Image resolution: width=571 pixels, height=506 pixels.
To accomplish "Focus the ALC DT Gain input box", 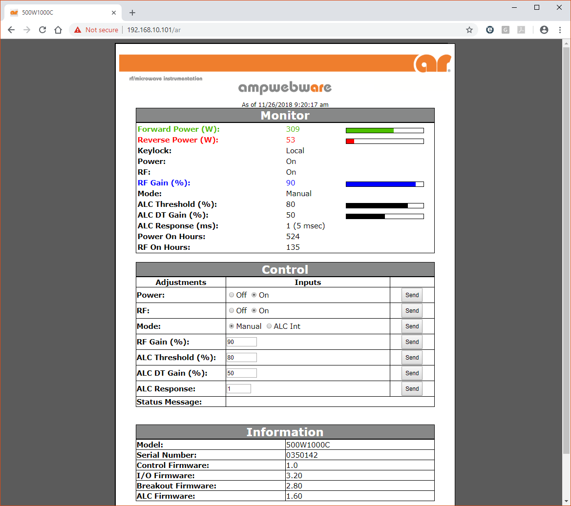I will tap(242, 373).
